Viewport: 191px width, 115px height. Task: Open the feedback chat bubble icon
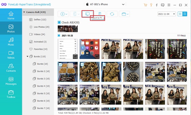(x=163, y=5)
